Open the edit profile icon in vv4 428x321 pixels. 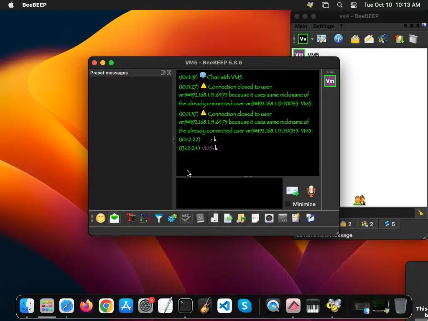tap(322, 39)
